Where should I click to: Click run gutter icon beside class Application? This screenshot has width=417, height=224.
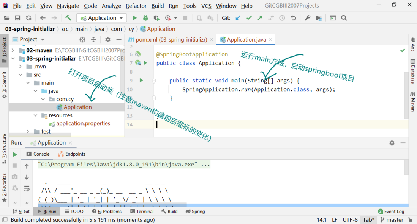tap(145, 63)
